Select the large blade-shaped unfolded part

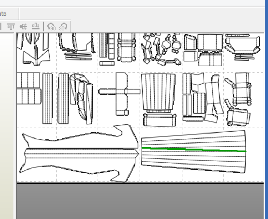79,153
